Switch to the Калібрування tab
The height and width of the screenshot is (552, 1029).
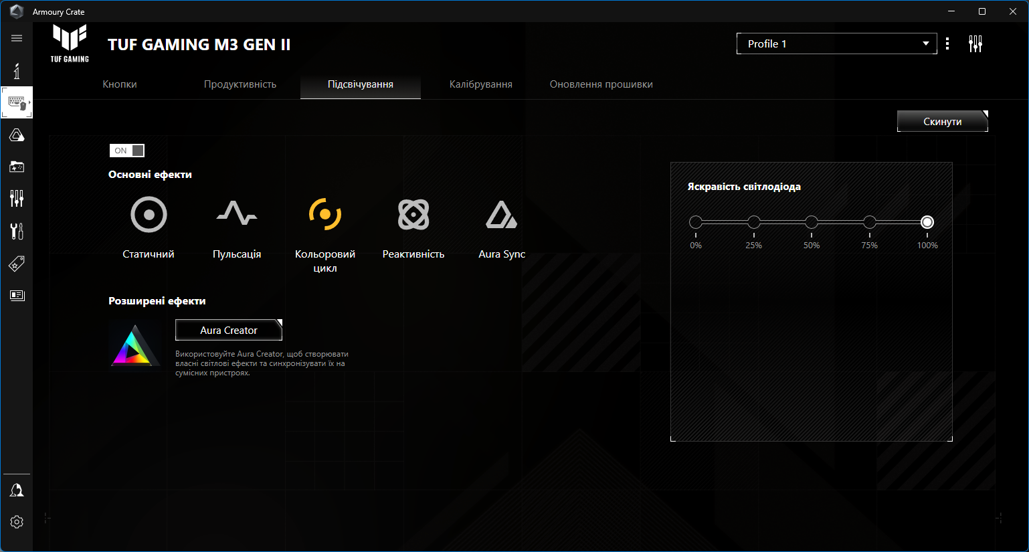pyautogui.click(x=481, y=84)
